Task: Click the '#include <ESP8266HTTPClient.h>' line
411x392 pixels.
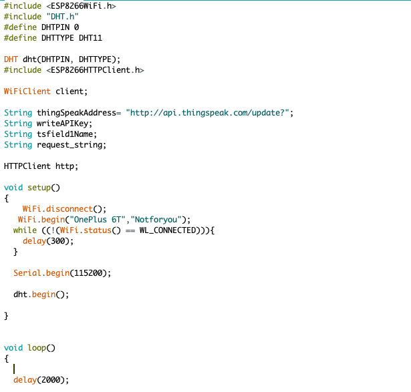Action: pyautogui.click(x=74, y=70)
